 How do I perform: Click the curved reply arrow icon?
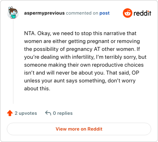pos(48,113)
